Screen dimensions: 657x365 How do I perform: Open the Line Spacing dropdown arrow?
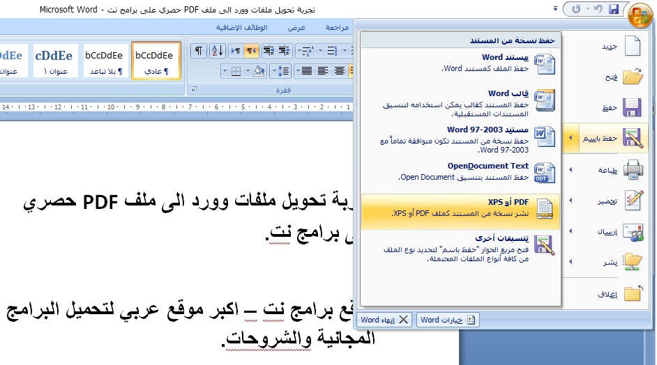[x=274, y=71]
